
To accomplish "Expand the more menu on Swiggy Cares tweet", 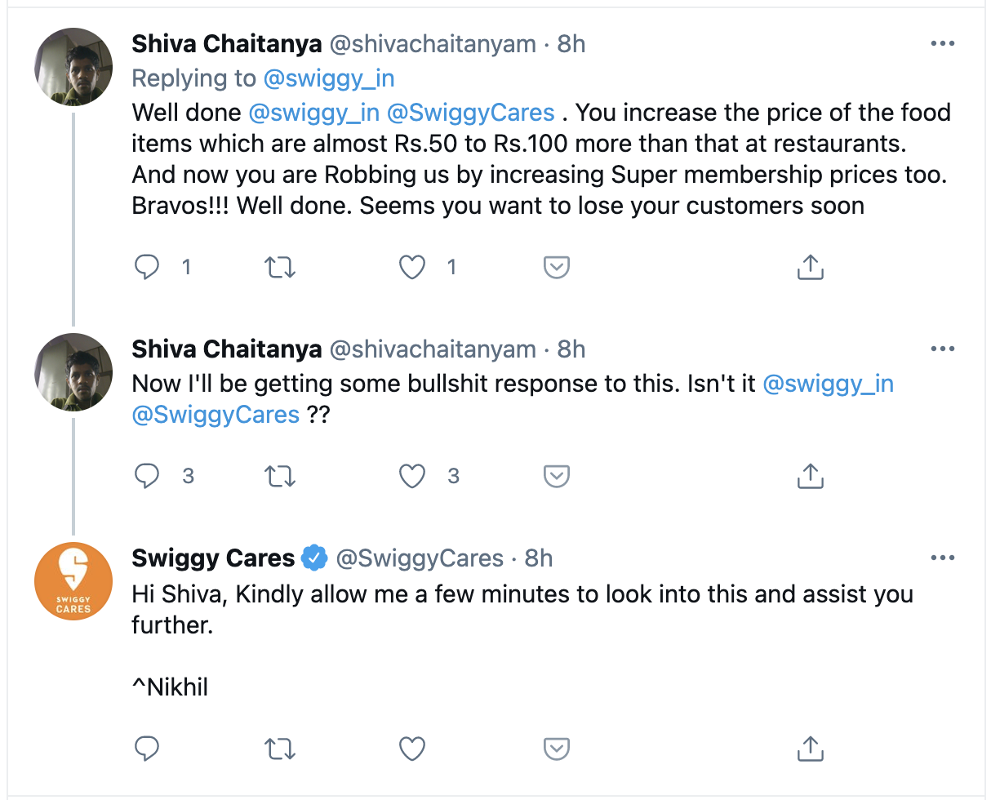I will 942,558.
